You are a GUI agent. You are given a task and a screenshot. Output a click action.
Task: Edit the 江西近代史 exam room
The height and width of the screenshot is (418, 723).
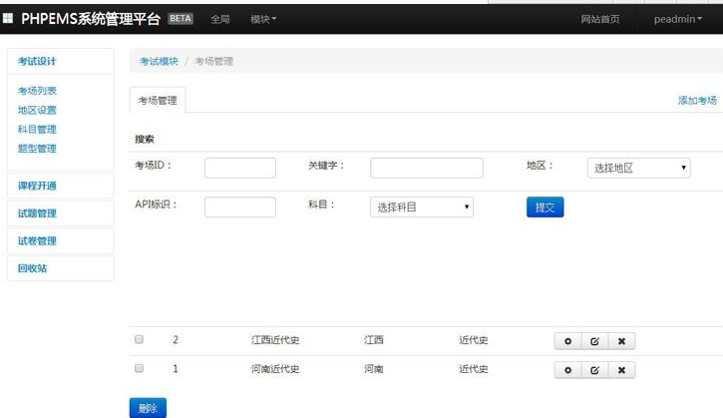coord(594,341)
